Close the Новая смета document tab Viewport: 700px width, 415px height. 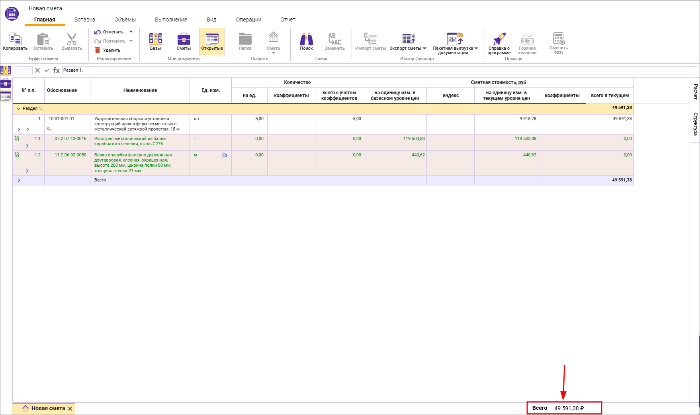[x=70, y=409]
